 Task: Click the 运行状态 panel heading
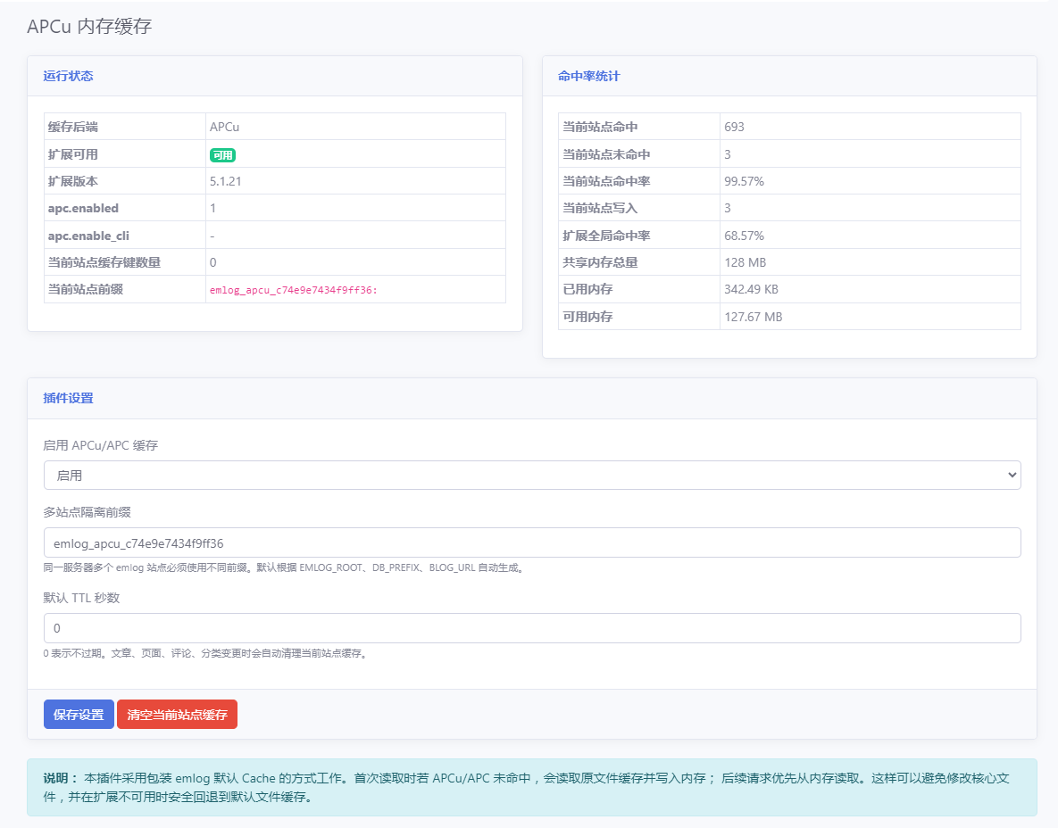point(68,76)
